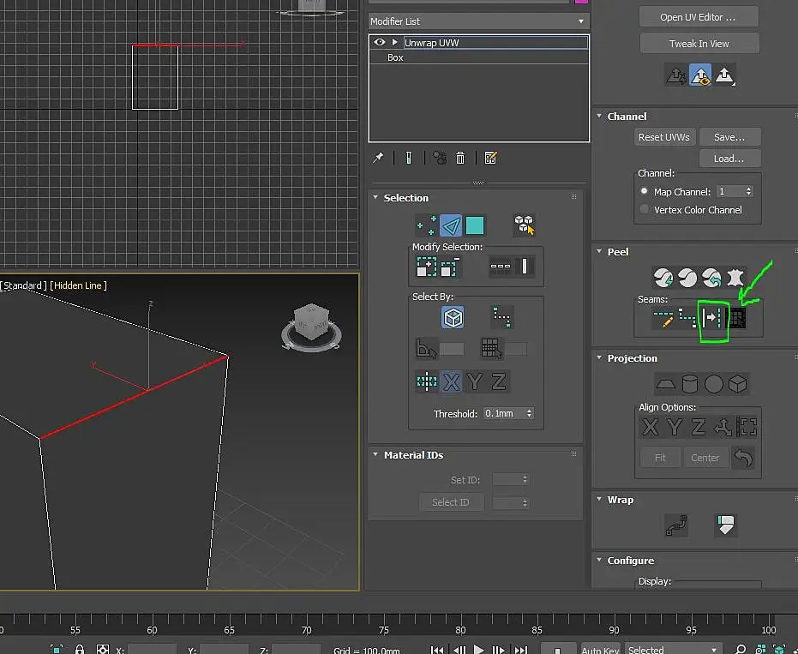The width and height of the screenshot is (798, 654).
Task: Click Convert Edge Selection to Seams icon
Action: point(711,318)
